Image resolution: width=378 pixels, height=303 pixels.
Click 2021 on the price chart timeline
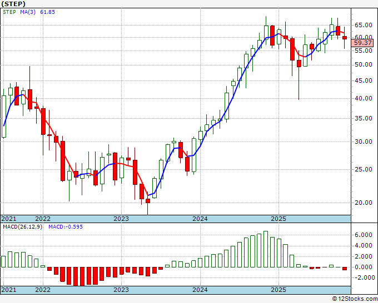9,219
